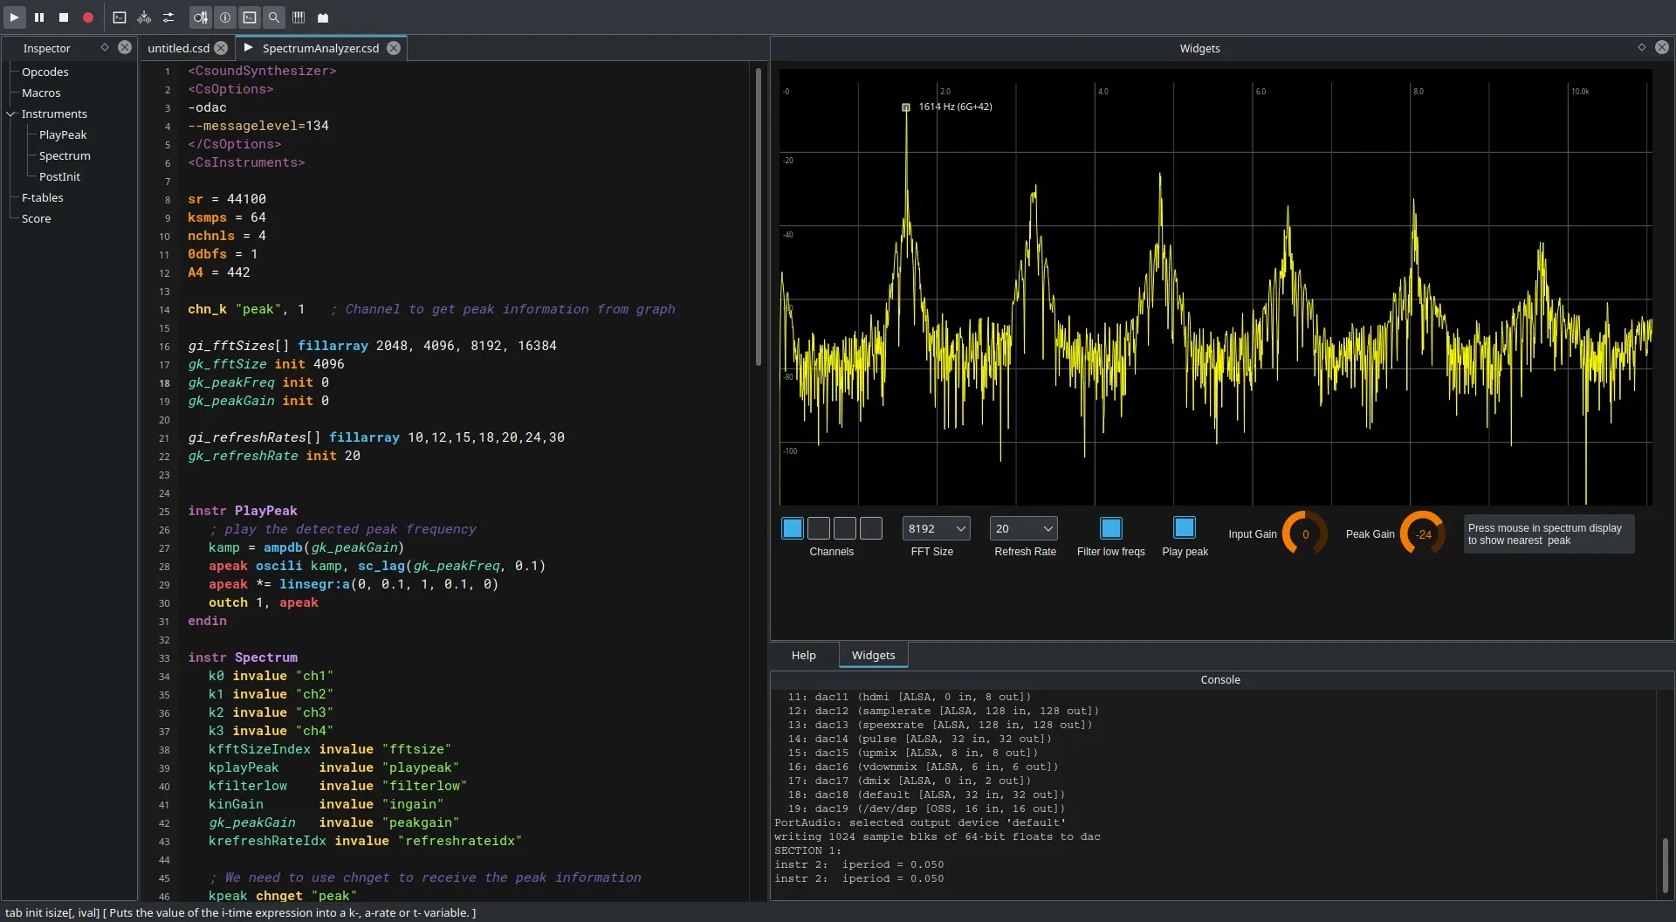Switch to SpectrumAnalyzer.csd tab
This screenshot has width=1676, height=922.
tap(320, 48)
